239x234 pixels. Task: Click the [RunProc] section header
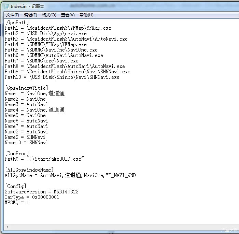click(x=17, y=153)
